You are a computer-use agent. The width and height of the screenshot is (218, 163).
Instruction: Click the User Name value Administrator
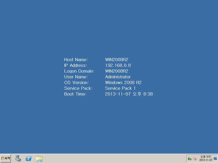118,77
